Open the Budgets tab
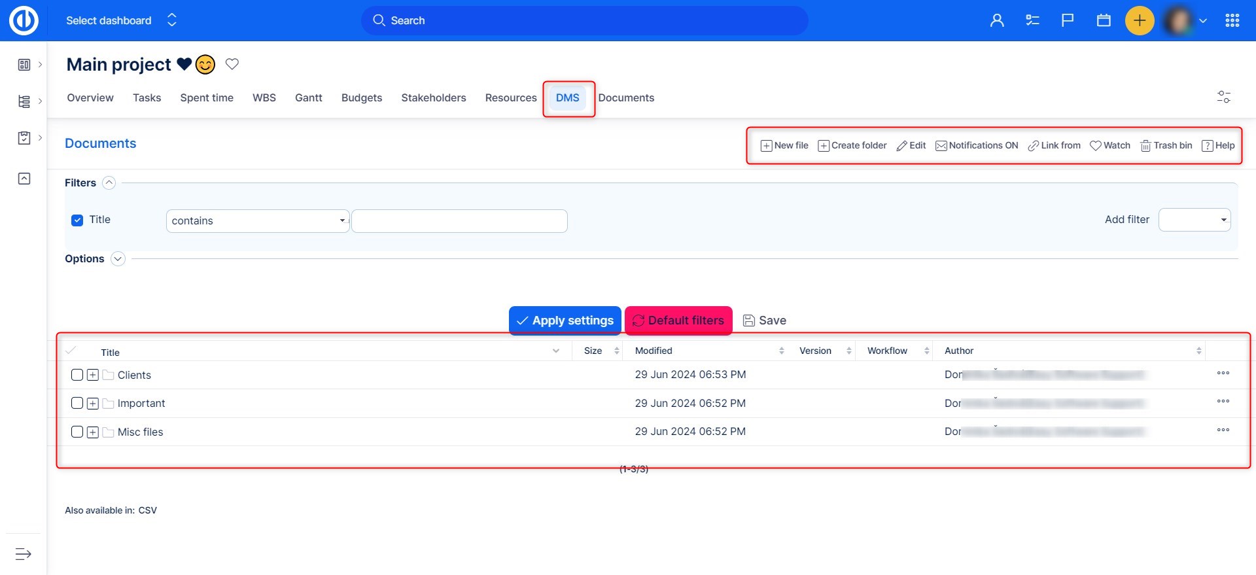The height and width of the screenshot is (575, 1256). click(361, 97)
